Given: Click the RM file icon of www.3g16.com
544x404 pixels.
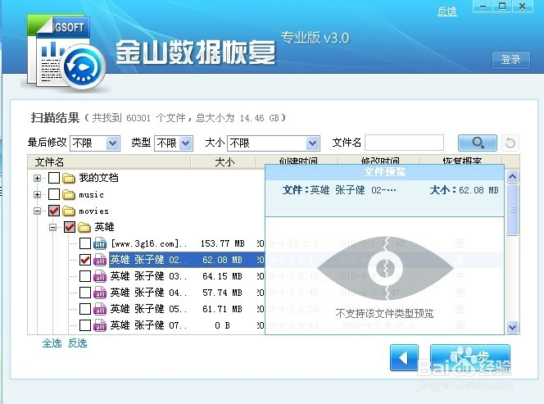Looking at the screenshot, I should [100, 243].
